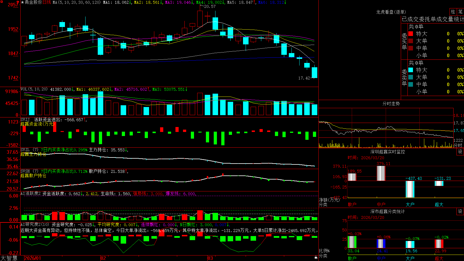Click the 03 month marker on timeline
Viewport: 464px width, 261px height.
pos(210,258)
